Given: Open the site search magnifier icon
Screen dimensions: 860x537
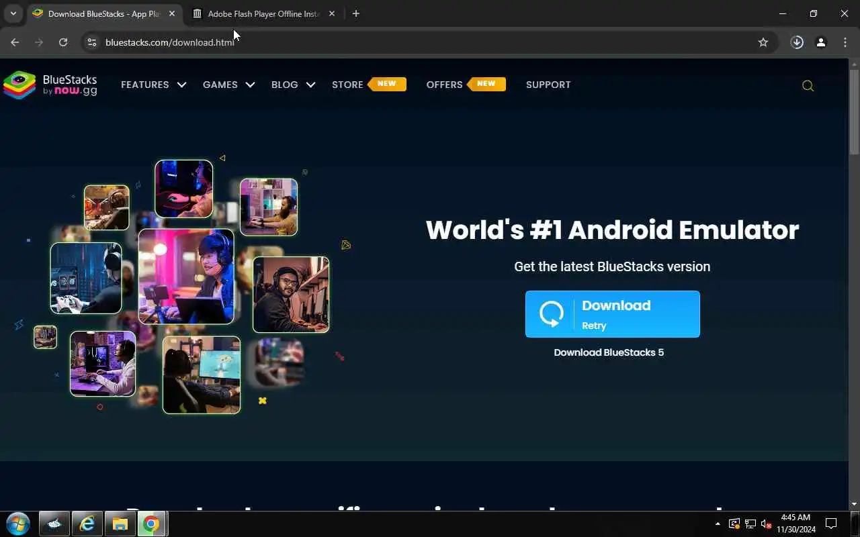Looking at the screenshot, I should click(x=808, y=85).
